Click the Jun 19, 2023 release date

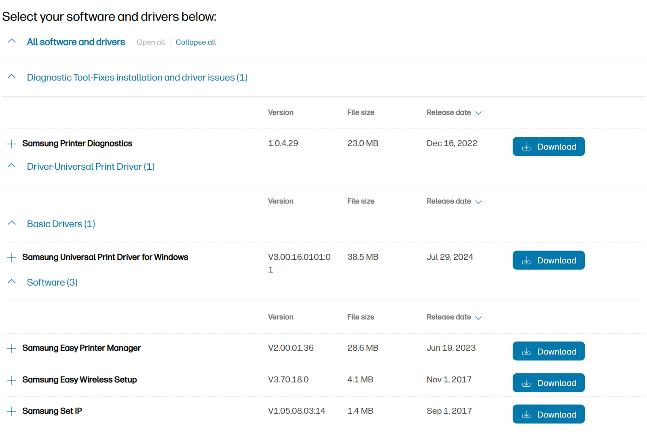click(451, 348)
